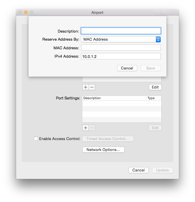This screenshot has width=195, height=202.
Task: Click the disabled Edit button under Port Settings list
Action: click(x=155, y=128)
